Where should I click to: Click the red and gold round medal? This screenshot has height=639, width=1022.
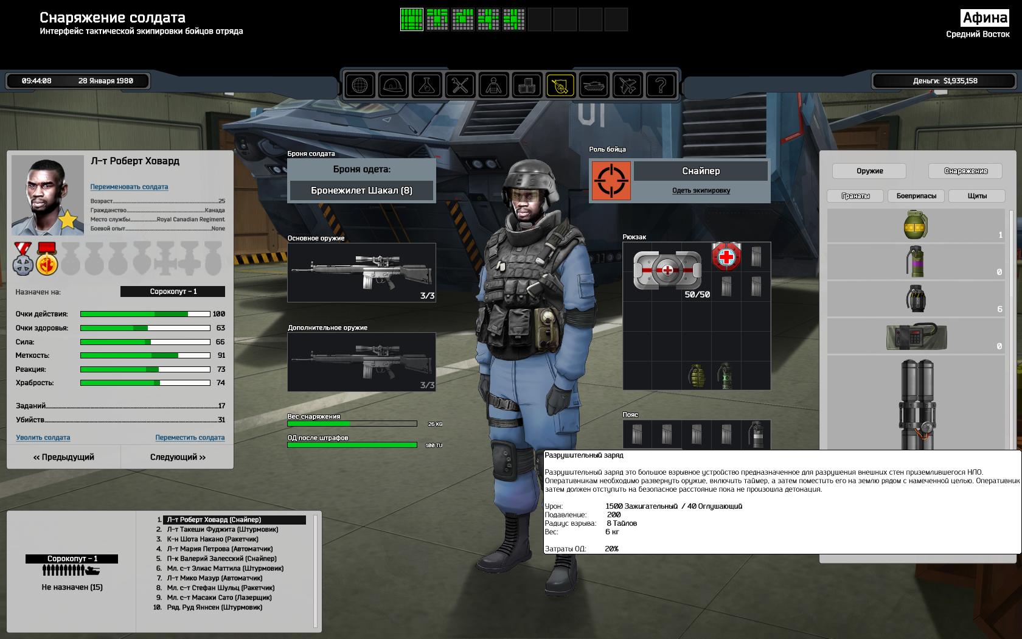click(x=47, y=259)
